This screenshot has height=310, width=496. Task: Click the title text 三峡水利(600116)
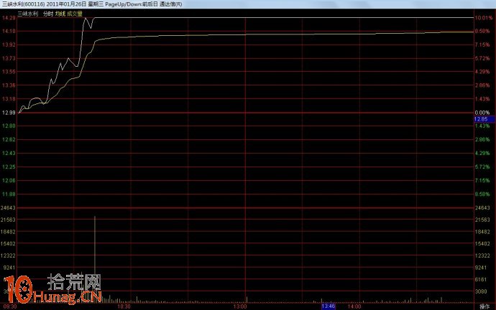point(24,4)
